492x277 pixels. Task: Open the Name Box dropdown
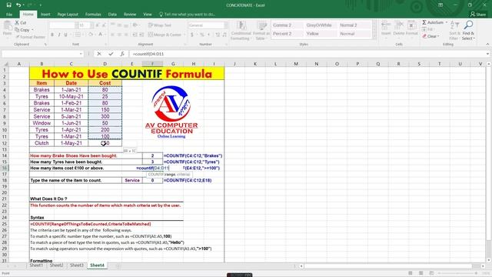(x=81, y=54)
